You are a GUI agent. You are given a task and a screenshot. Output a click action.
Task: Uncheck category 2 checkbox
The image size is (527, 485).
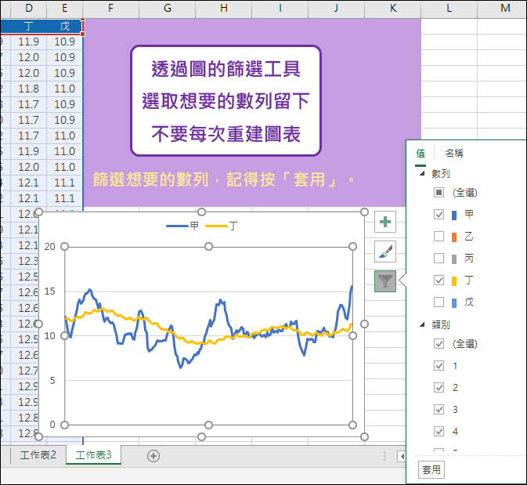click(x=439, y=388)
